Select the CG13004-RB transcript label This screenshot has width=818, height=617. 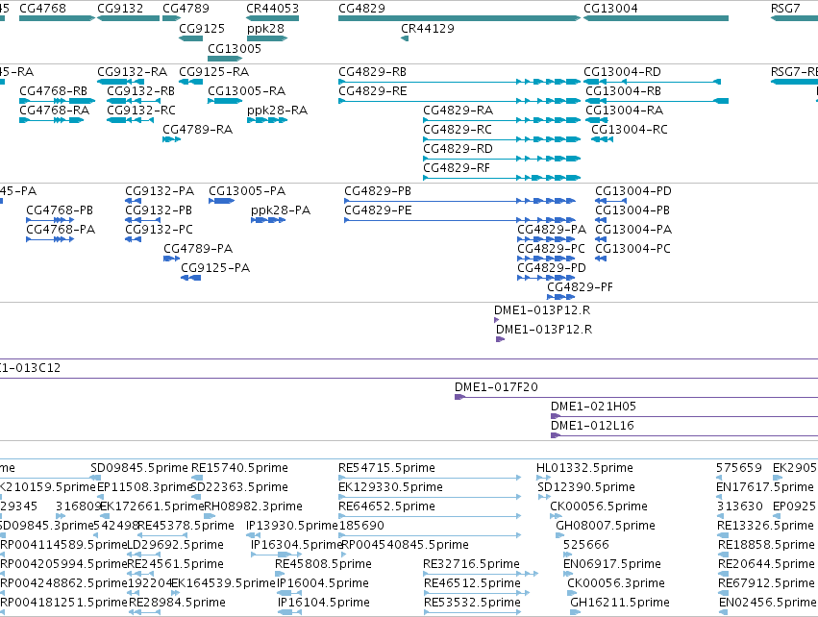(624, 90)
